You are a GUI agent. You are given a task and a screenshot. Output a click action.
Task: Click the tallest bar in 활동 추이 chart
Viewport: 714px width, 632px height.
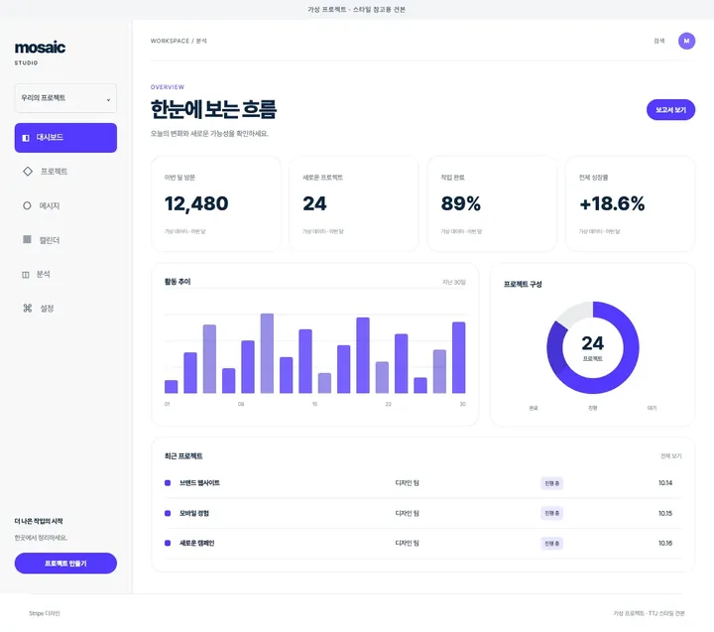pos(267,353)
